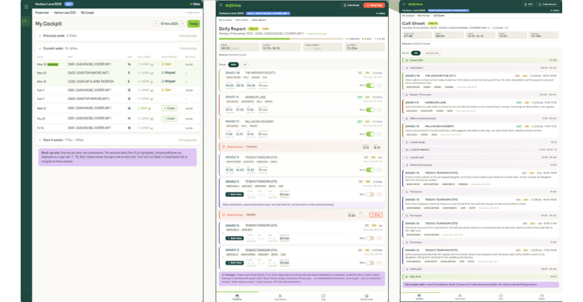Select Scenes only filter in Call Sheet
This screenshot has height=302, width=583.
[x=432, y=53]
